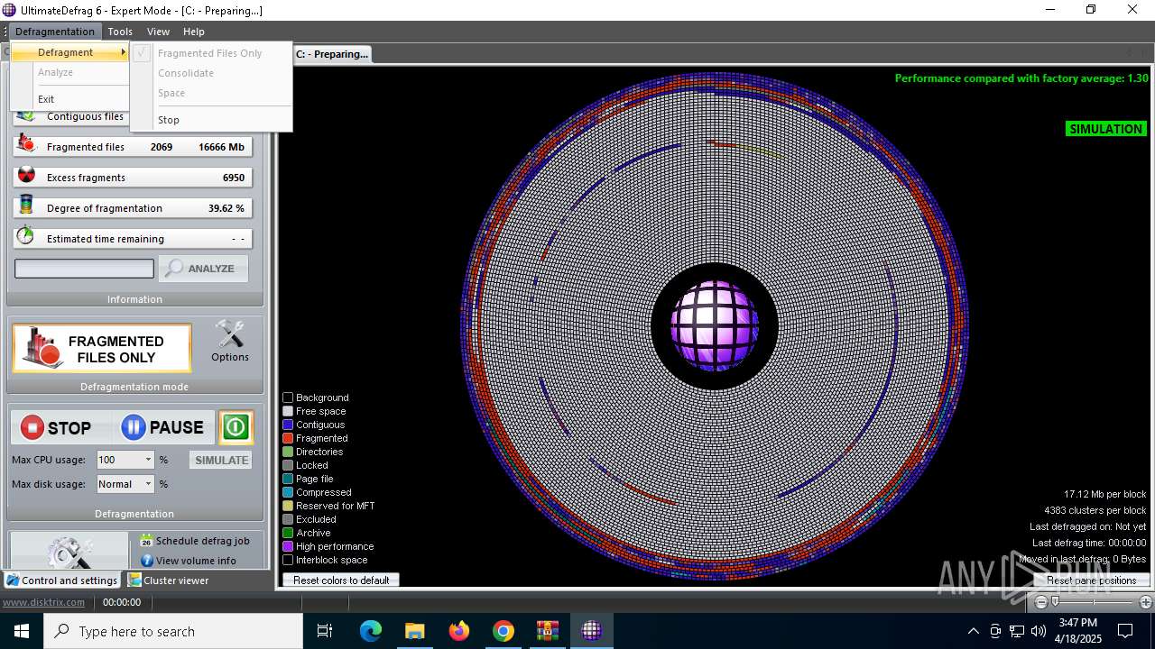Click the ANALYZE button
Screen dimensions: 1155x649
203,269
